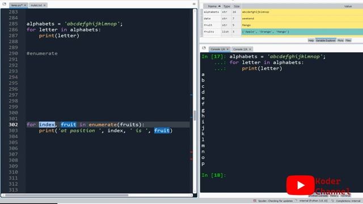
Task: Click the 'at position' string on line 303
Action: 79,130
